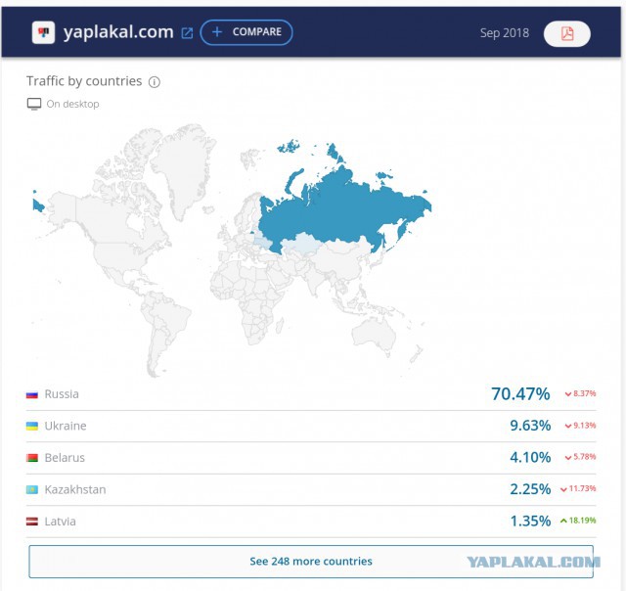Click the Kazakhstan flag icon
This screenshot has width=626, height=591.
pyautogui.click(x=32, y=489)
